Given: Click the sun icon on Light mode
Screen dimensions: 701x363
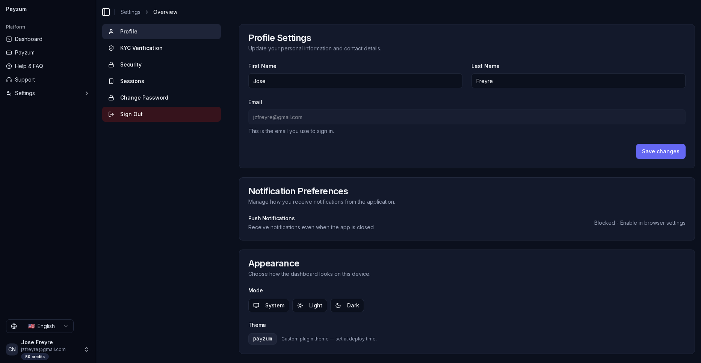Looking at the screenshot, I should tap(300, 306).
